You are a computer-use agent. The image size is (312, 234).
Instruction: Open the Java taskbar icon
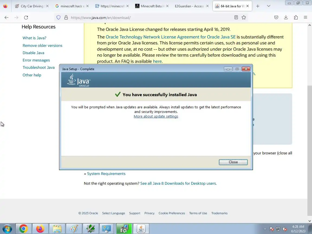(141, 229)
